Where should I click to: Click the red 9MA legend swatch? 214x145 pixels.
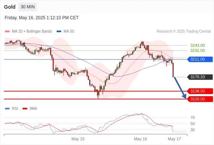coord(25,109)
